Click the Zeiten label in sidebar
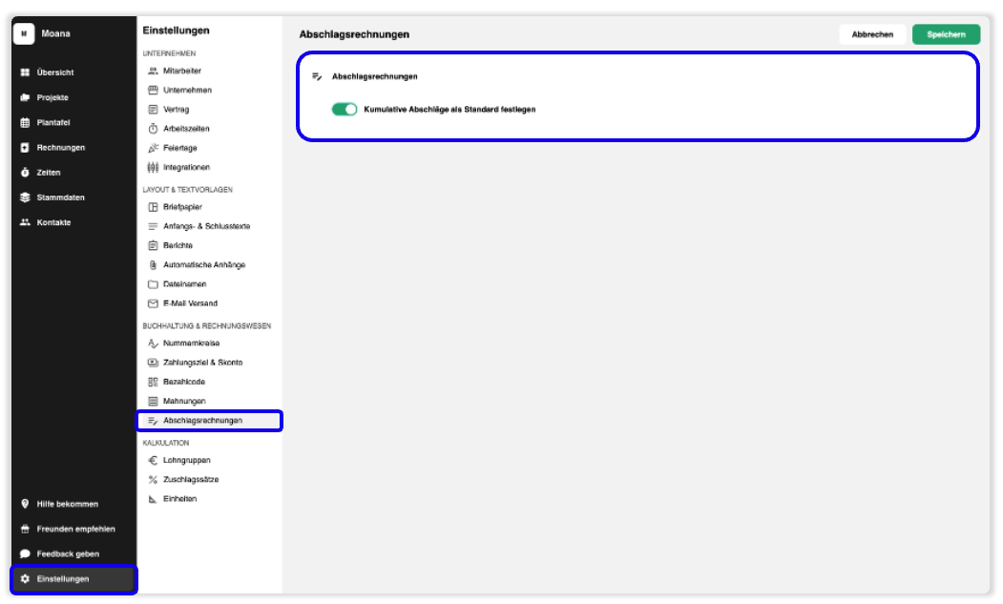This screenshot has height=604, width=1003. coord(49,172)
